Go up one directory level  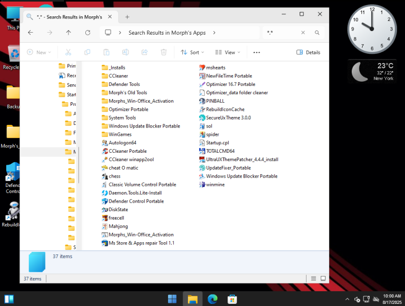tap(68, 33)
